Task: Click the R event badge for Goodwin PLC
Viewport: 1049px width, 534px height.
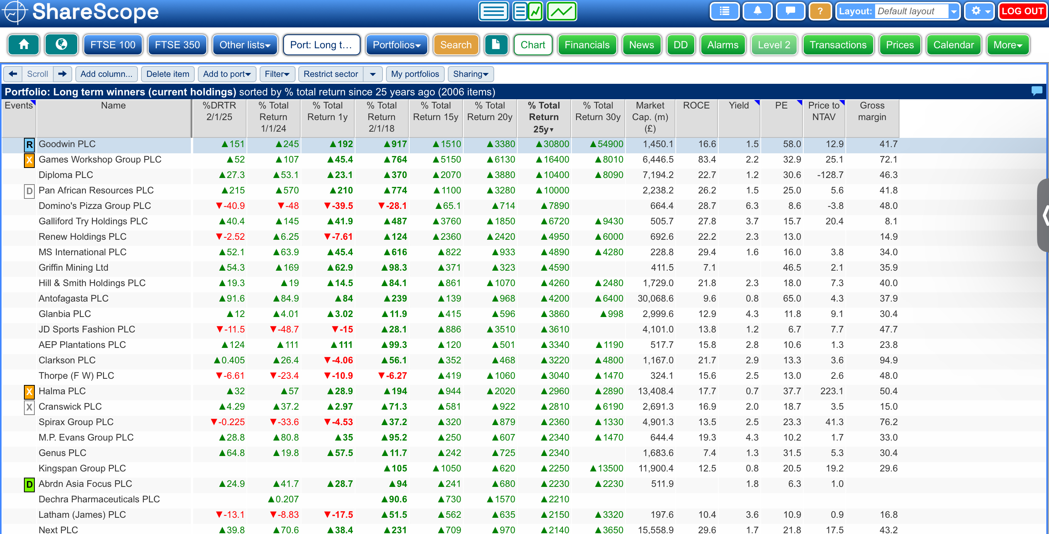Action: click(29, 144)
